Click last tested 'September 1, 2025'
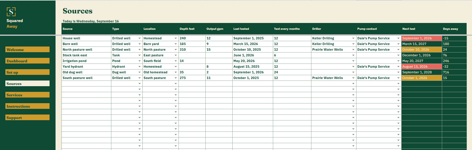The width and height of the screenshot is (472, 150). pos(253,38)
